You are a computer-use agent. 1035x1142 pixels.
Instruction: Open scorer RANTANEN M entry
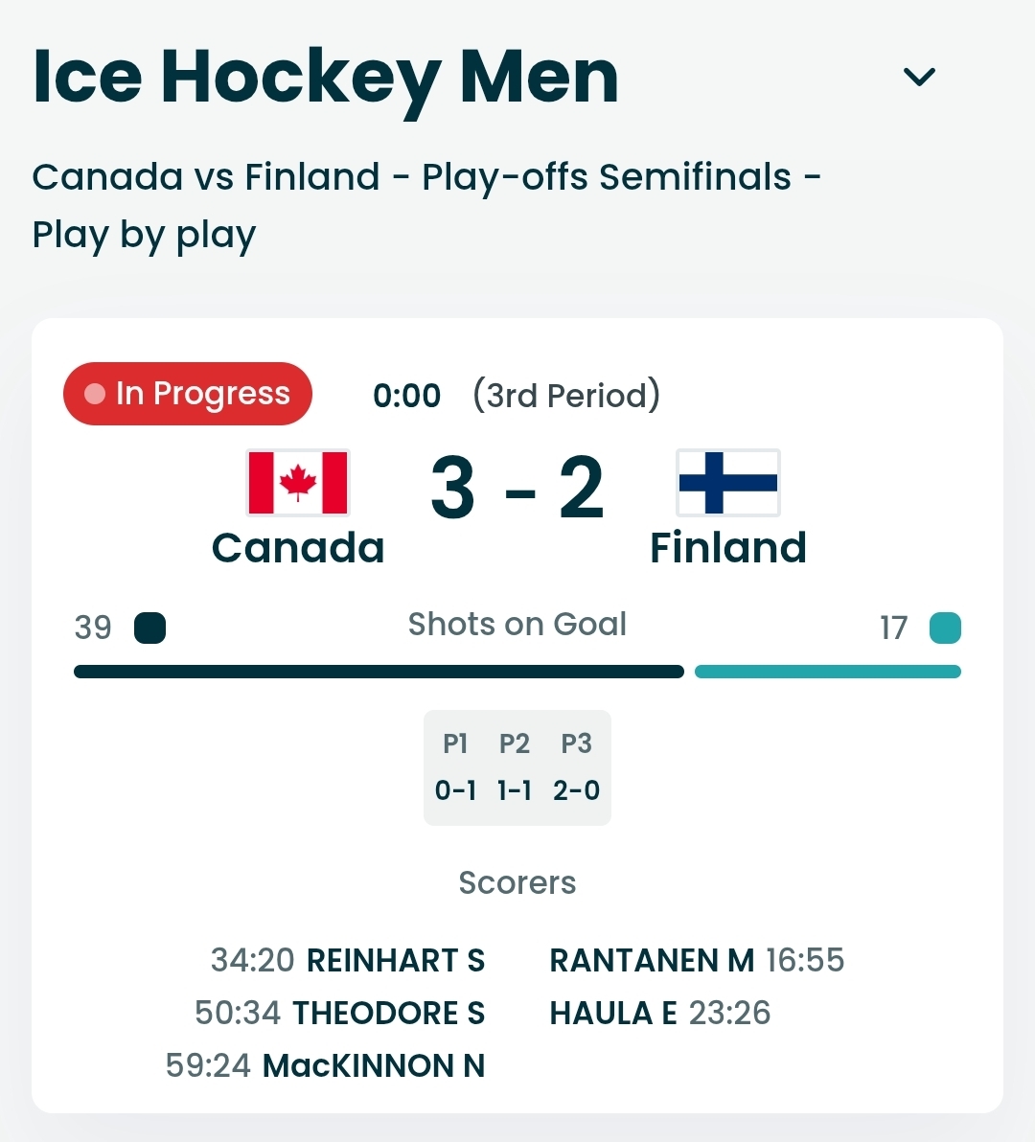[x=652, y=960]
